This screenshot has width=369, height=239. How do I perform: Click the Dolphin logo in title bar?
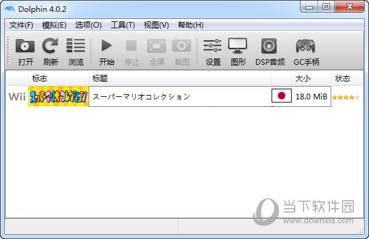[10, 9]
